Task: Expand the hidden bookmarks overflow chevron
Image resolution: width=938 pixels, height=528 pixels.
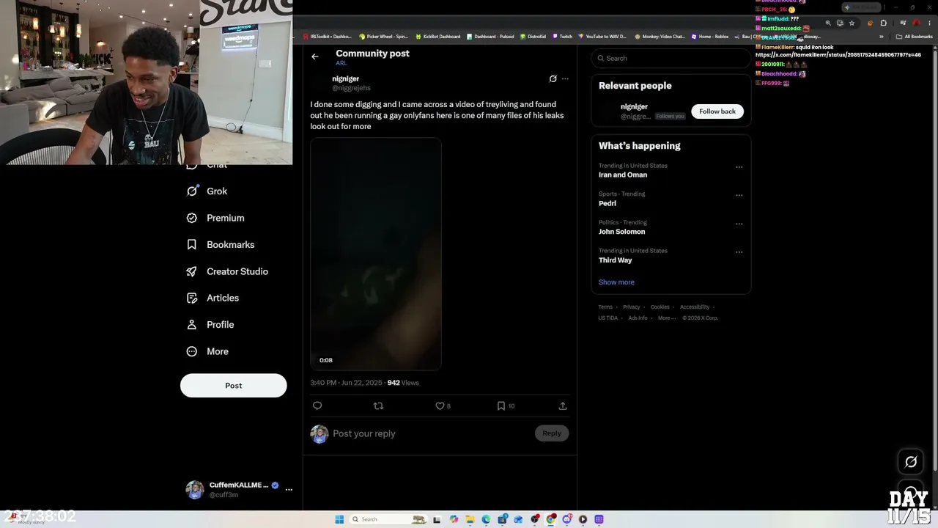Action: [x=882, y=37]
